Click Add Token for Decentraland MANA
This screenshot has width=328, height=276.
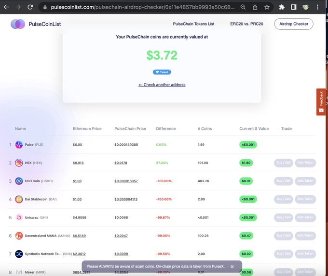click(x=305, y=236)
